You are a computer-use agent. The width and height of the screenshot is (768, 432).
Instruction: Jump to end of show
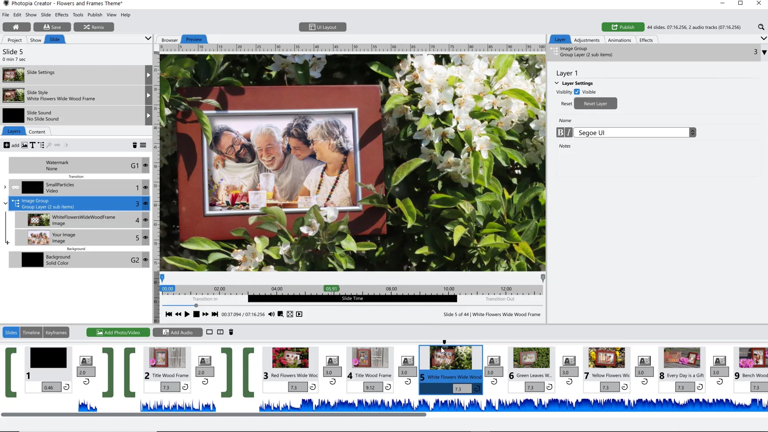point(215,314)
